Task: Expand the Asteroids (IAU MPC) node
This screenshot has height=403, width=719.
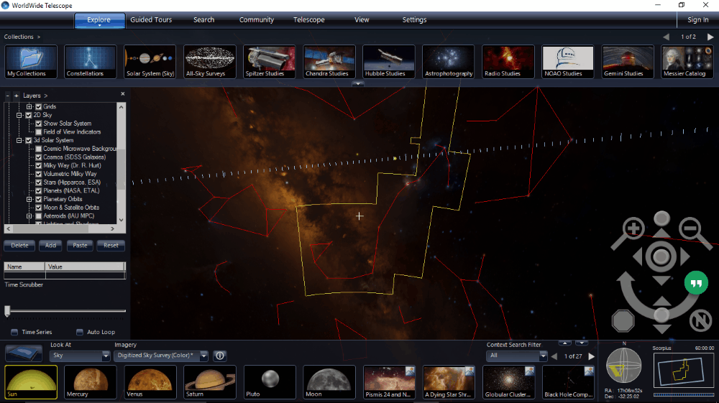Action: pos(29,216)
